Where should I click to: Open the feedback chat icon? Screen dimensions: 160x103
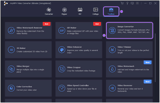pos(132,3)
